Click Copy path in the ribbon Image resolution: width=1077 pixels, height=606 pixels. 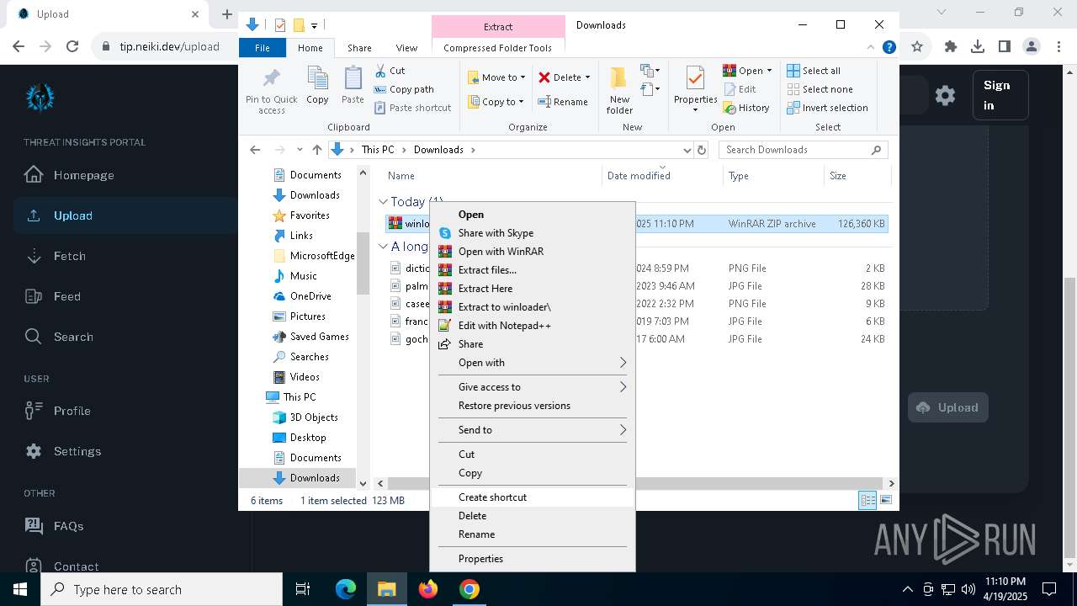point(404,89)
